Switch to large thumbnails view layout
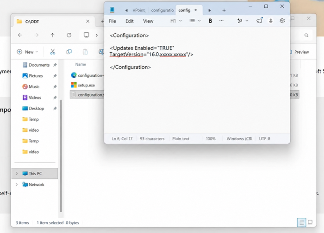 pos(310,222)
